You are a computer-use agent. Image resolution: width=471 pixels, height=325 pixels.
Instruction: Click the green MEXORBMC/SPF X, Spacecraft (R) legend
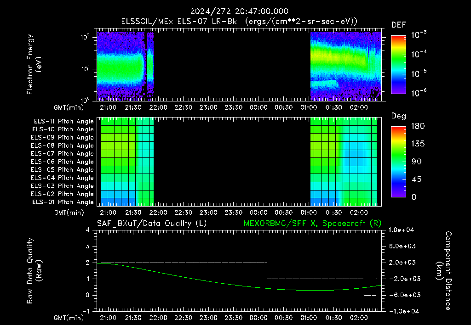(x=312, y=224)
